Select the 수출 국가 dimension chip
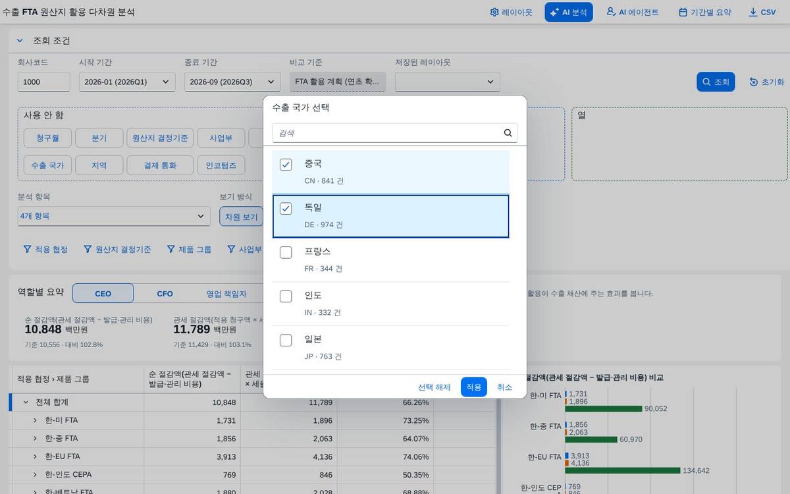 (47, 165)
